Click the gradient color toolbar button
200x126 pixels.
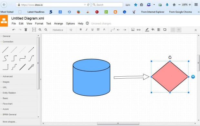pos(159,30)
